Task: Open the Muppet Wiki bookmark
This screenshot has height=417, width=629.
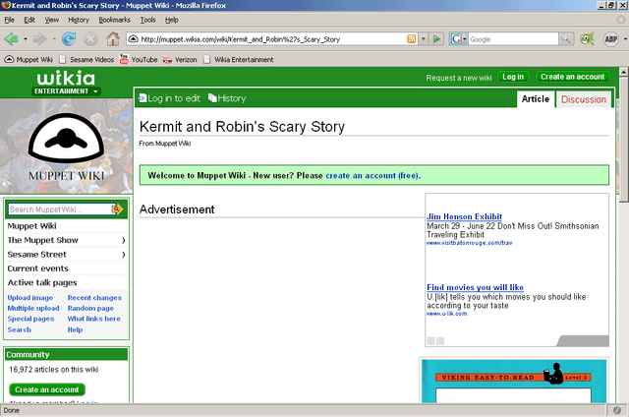Action: [x=29, y=59]
